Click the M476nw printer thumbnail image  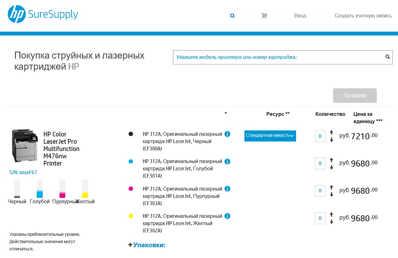[x=25, y=146]
